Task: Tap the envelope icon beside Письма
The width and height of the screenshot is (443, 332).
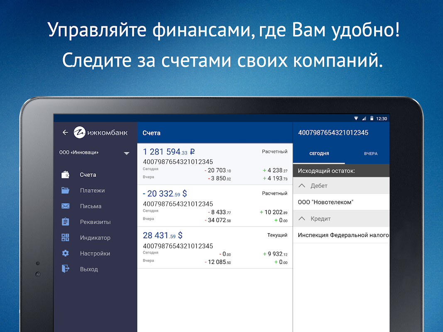Action: click(65, 206)
